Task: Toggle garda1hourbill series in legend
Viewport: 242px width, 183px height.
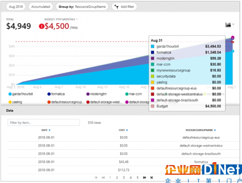Action: pos(21,94)
